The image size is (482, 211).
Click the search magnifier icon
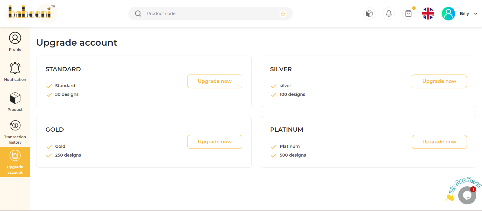138,14
